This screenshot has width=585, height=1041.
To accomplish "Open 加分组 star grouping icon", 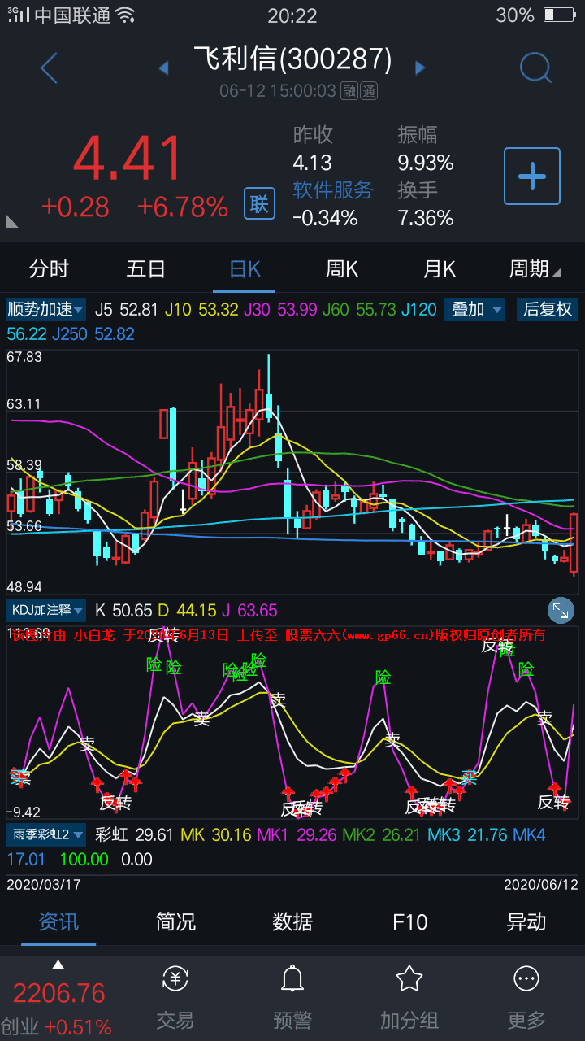I will 409,979.
